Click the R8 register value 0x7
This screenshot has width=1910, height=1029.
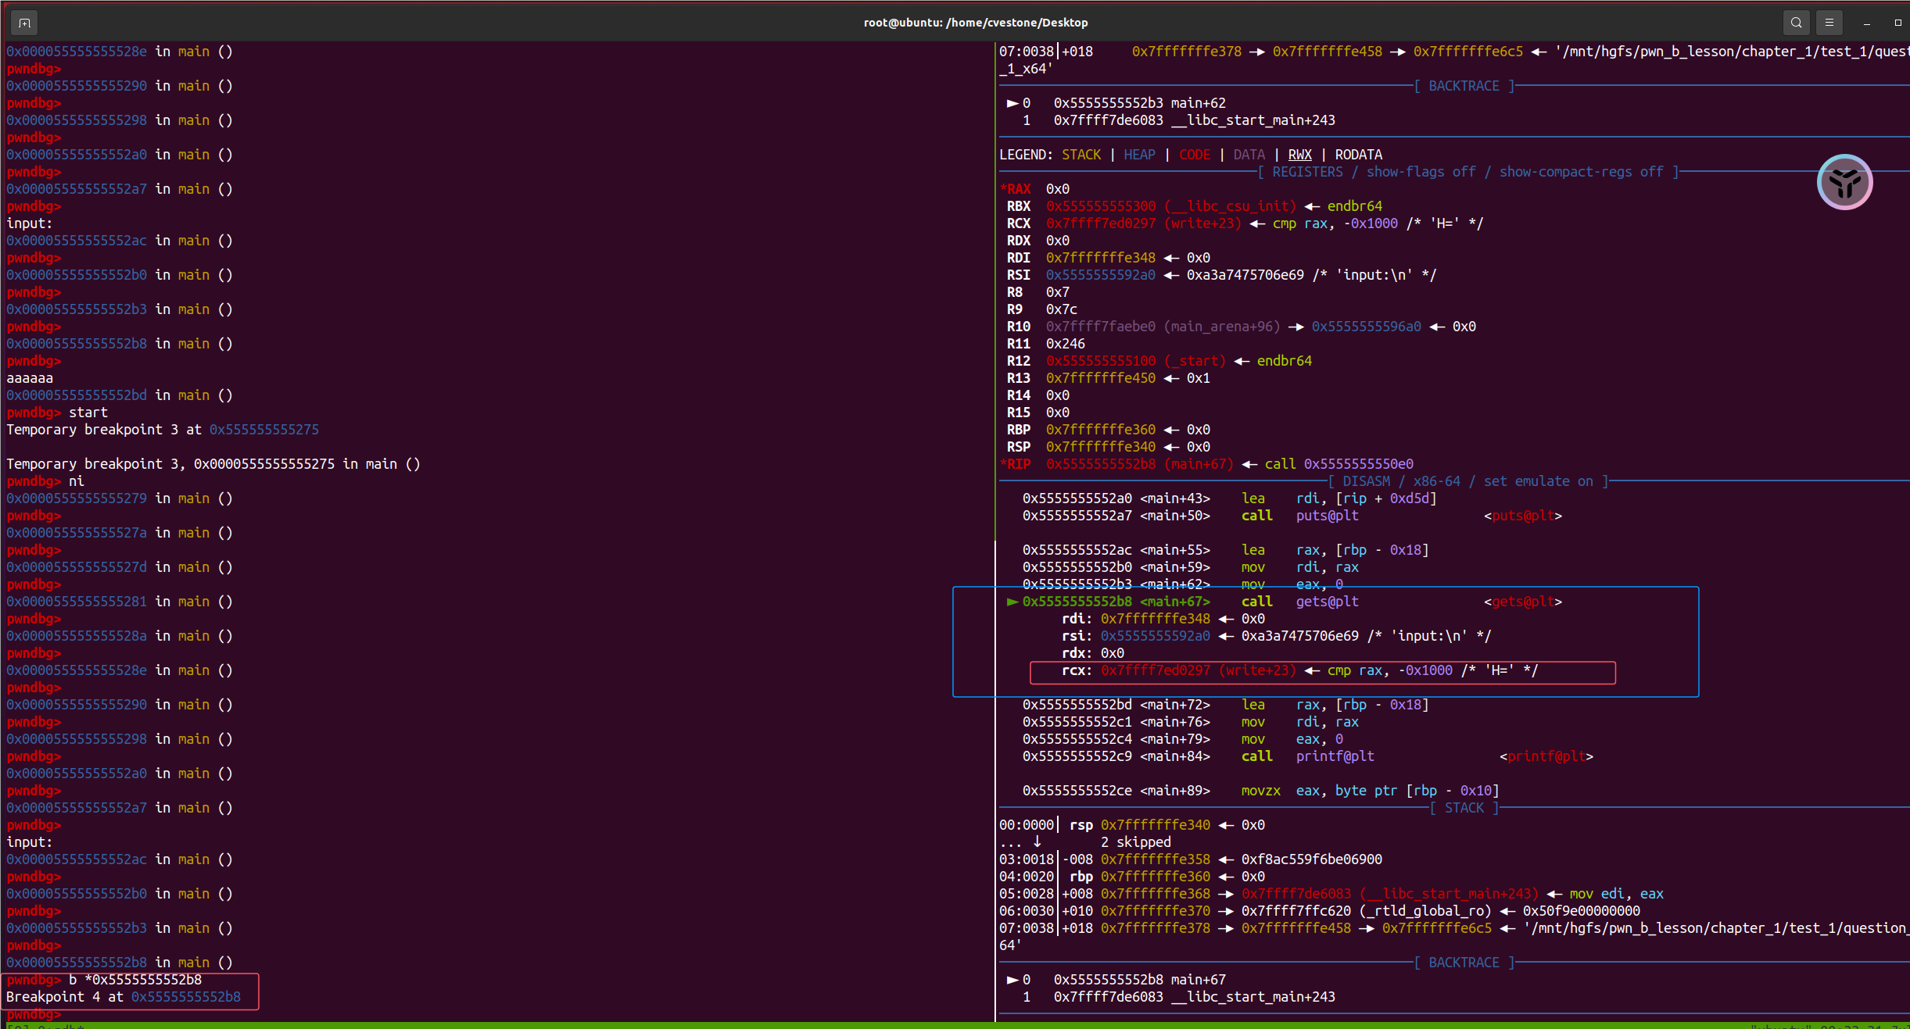pyautogui.click(x=1057, y=292)
